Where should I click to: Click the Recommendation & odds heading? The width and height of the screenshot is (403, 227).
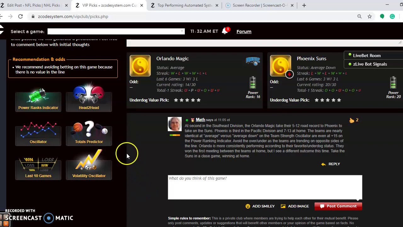click(x=39, y=59)
